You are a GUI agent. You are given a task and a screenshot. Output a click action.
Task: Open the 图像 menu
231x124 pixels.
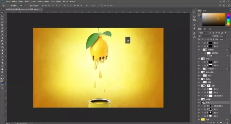coord(21,1)
